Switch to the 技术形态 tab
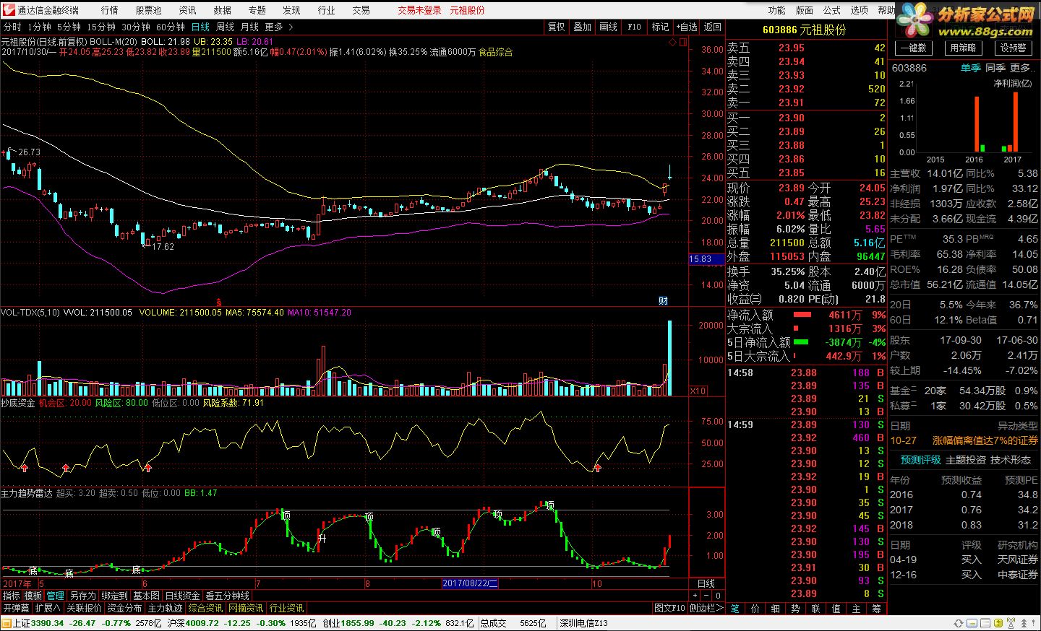Screen dimensions: 1041x631 pos(1011,460)
